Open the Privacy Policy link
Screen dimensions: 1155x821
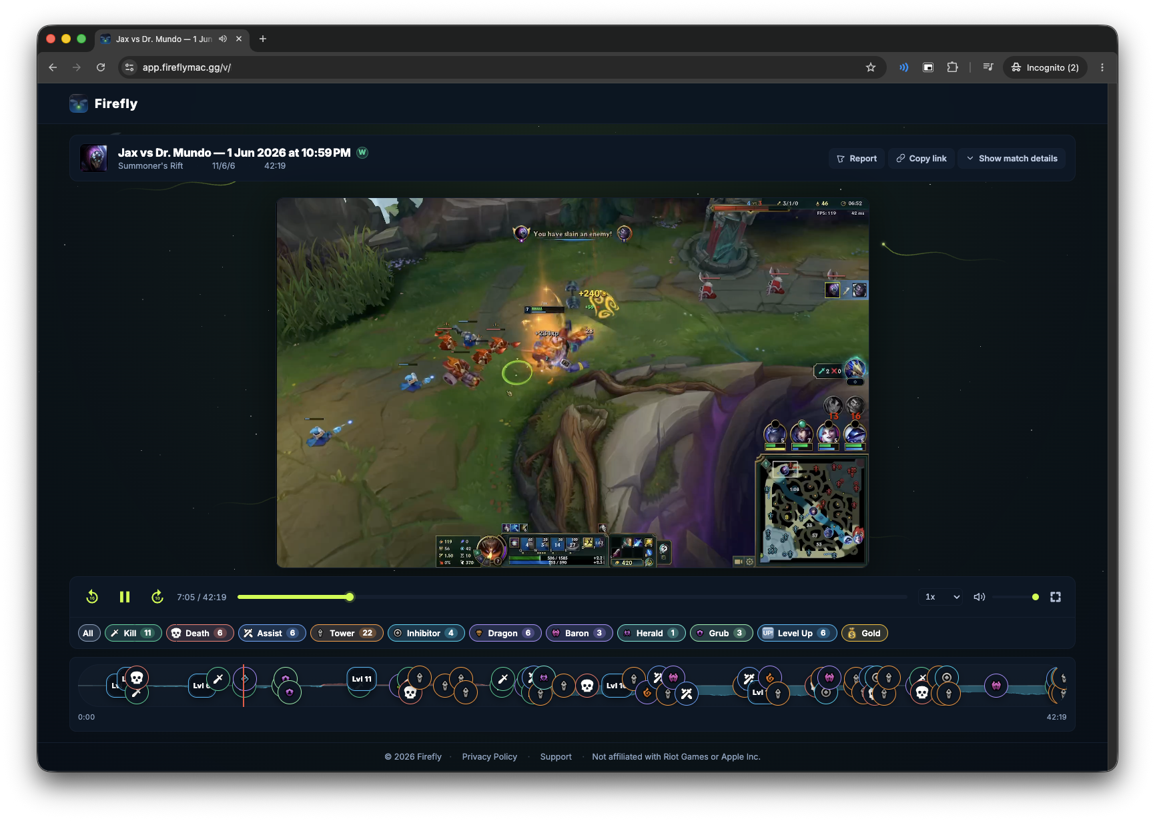pyautogui.click(x=490, y=756)
